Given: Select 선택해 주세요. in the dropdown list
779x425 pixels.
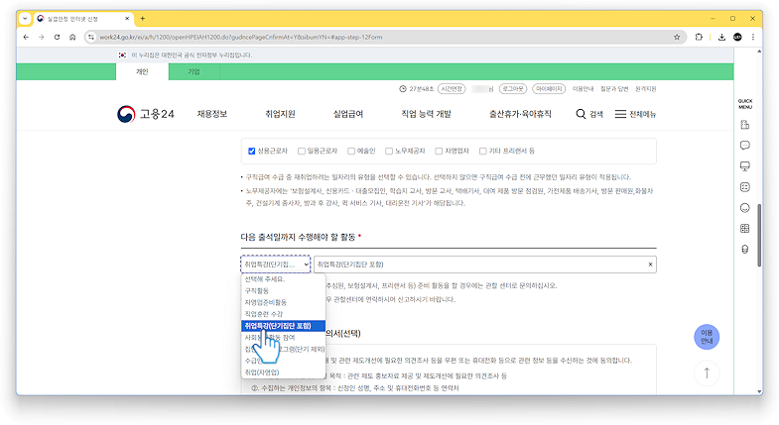Looking at the screenshot, I should (283, 279).
